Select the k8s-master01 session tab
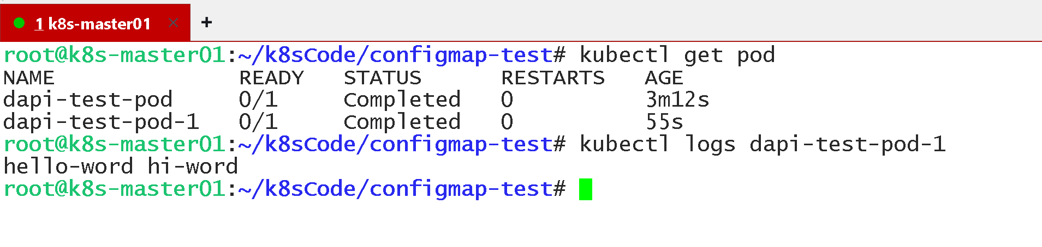The width and height of the screenshot is (1042, 247). tap(93, 23)
